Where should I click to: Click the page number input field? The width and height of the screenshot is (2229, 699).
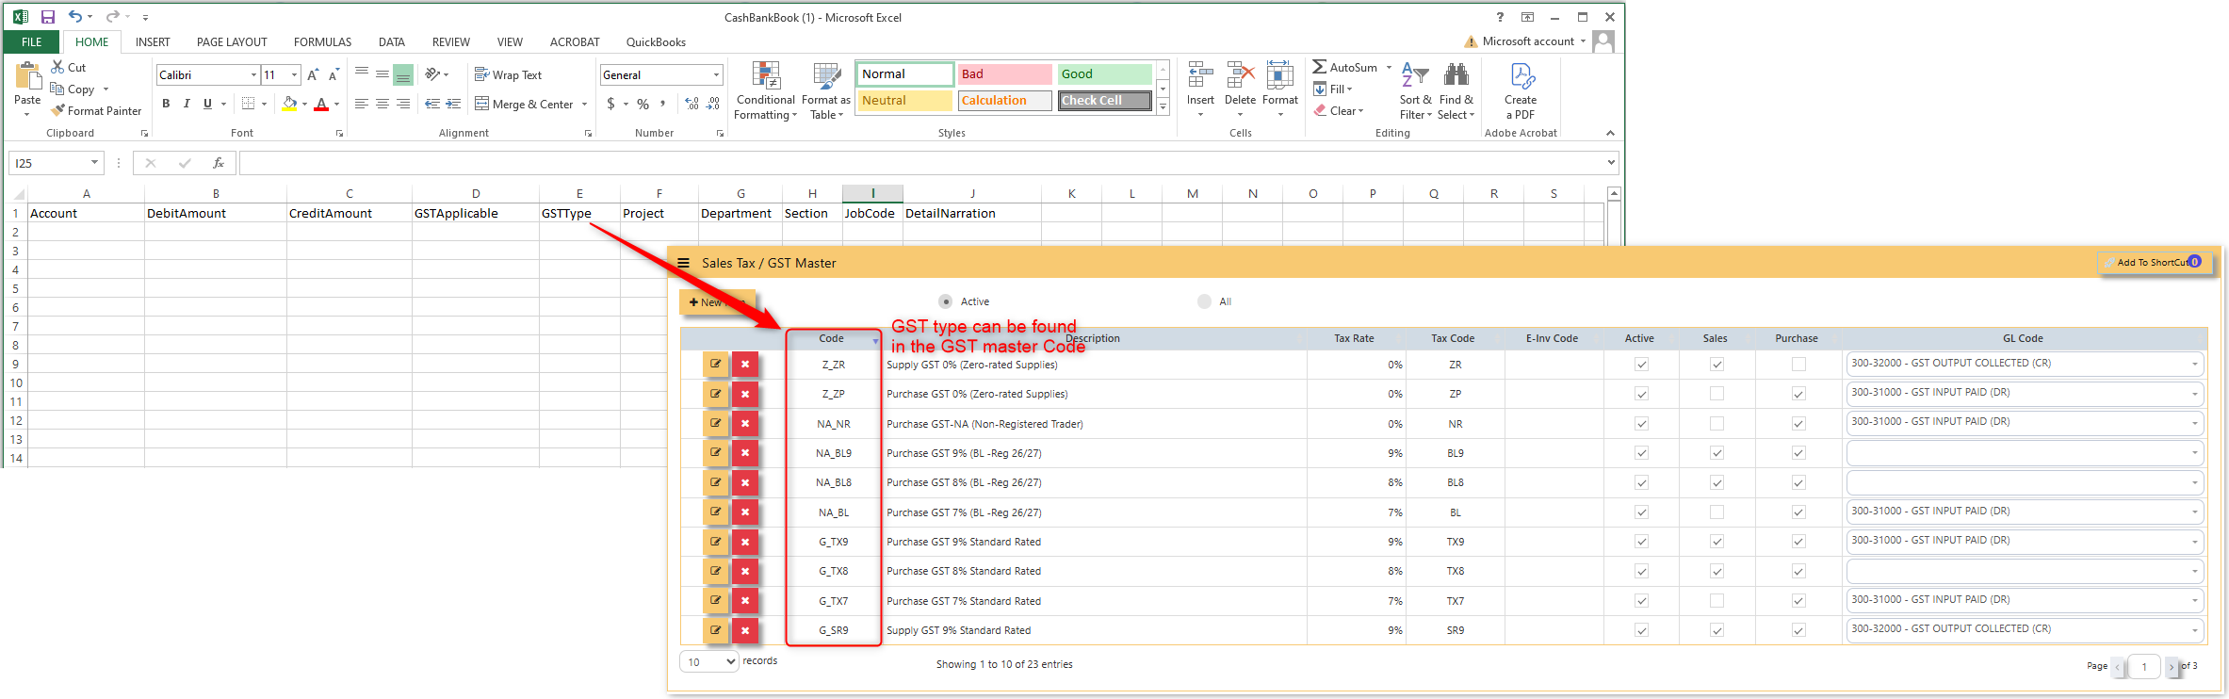point(2144,666)
